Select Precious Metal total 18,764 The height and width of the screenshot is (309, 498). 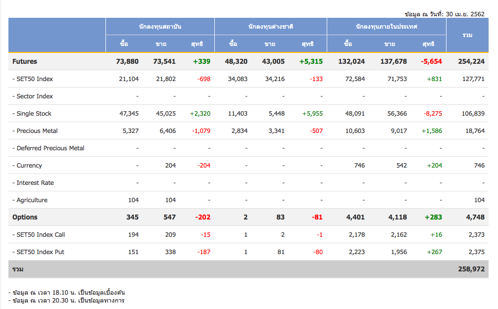(475, 131)
